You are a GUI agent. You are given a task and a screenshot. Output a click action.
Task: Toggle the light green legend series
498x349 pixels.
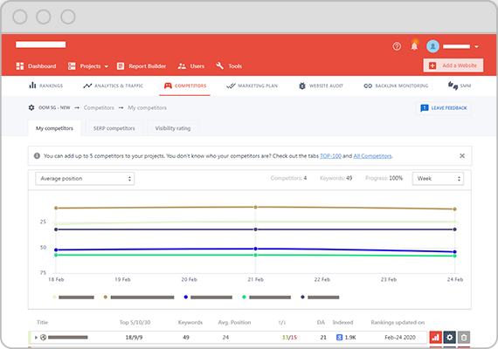[74, 297]
